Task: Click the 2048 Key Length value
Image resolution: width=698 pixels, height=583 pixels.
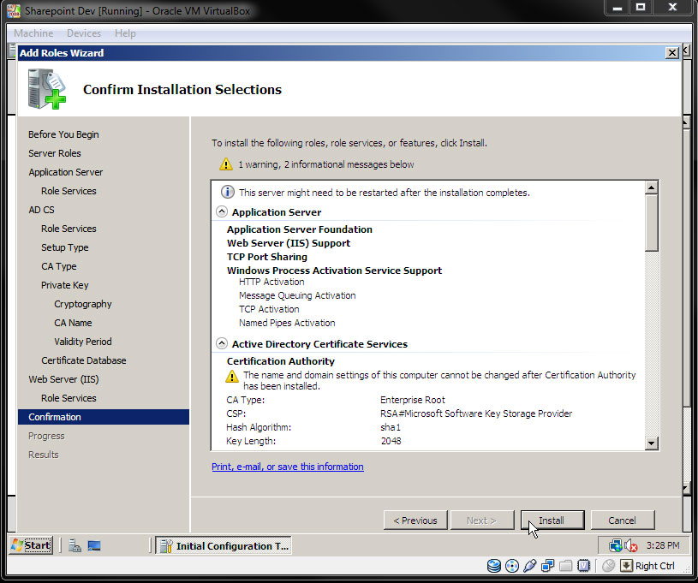Action: pyautogui.click(x=391, y=441)
